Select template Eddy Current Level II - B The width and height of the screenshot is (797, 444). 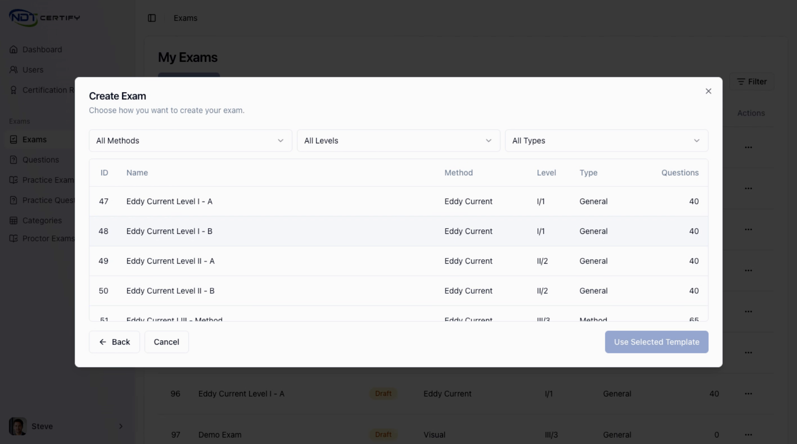point(399,291)
